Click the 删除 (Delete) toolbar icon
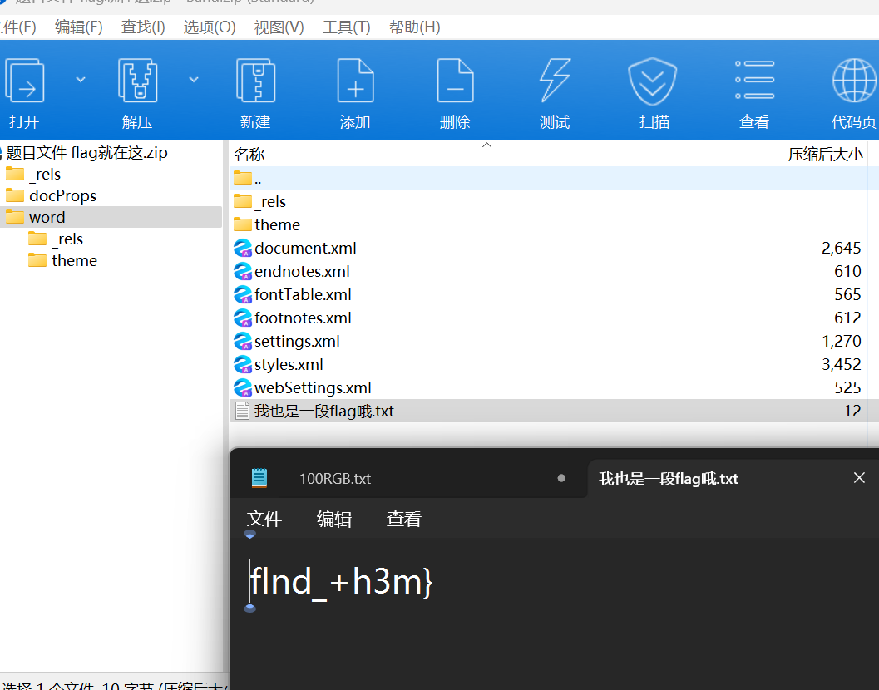The height and width of the screenshot is (690, 879). pos(455,80)
